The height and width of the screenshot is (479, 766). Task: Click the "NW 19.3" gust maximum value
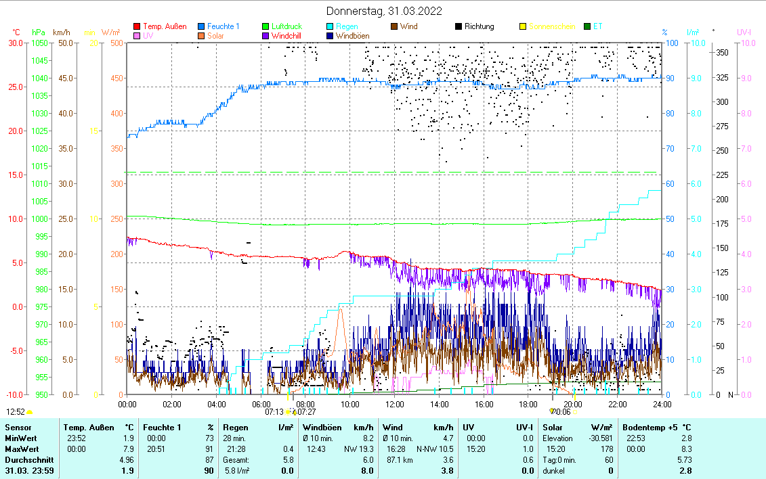pos(359,449)
